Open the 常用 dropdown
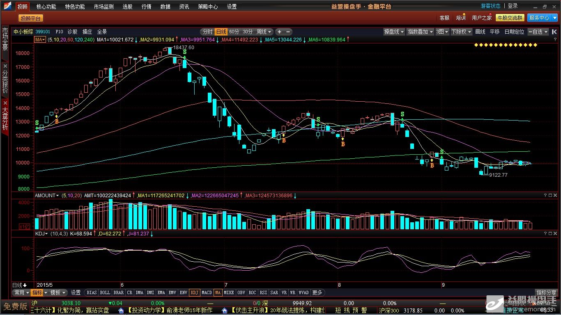Viewport: 561px width, 315px height. [x=22, y=292]
